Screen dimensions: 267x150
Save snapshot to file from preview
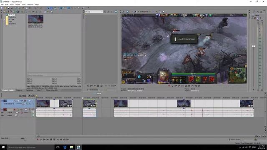tap(163, 12)
